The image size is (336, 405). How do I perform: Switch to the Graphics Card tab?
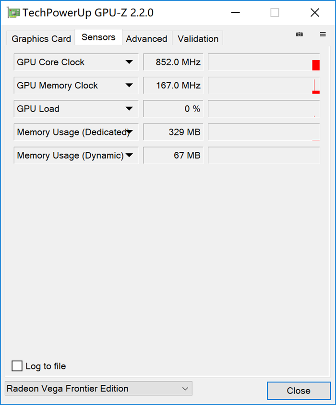click(41, 39)
